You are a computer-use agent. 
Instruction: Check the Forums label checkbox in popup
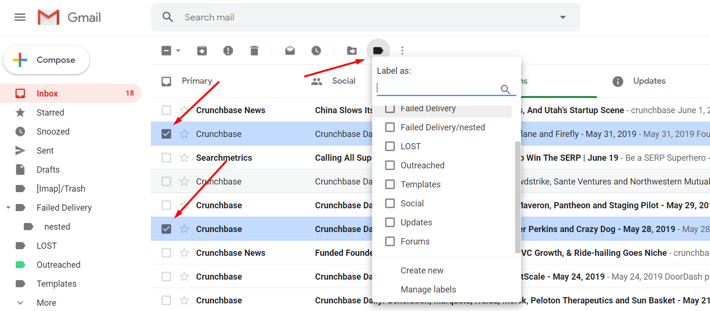pyautogui.click(x=390, y=242)
